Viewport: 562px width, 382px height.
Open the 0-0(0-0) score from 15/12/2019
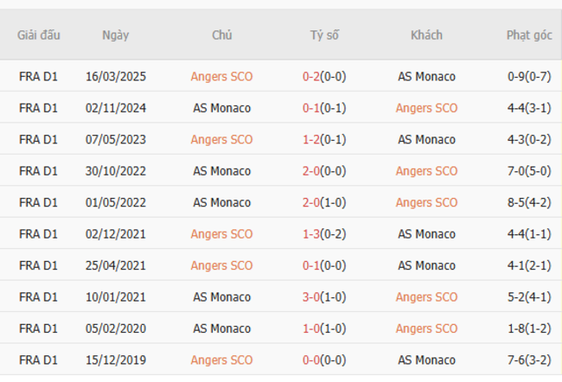pyautogui.click(x=324, y=360)
